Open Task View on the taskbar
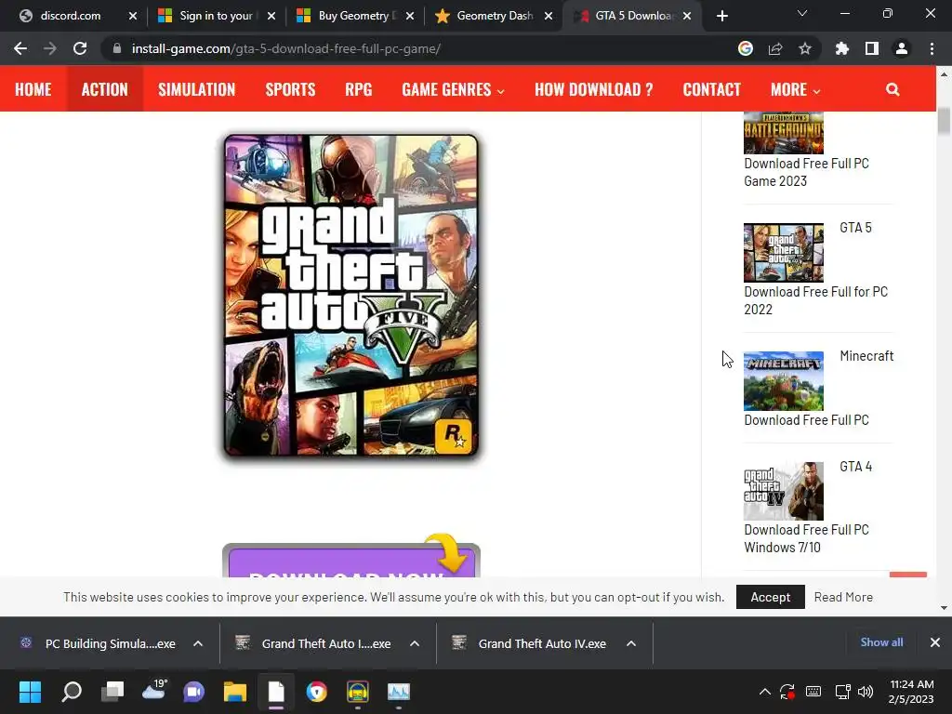The height and width of the screenshot is (714, 952). click(112, 692)
